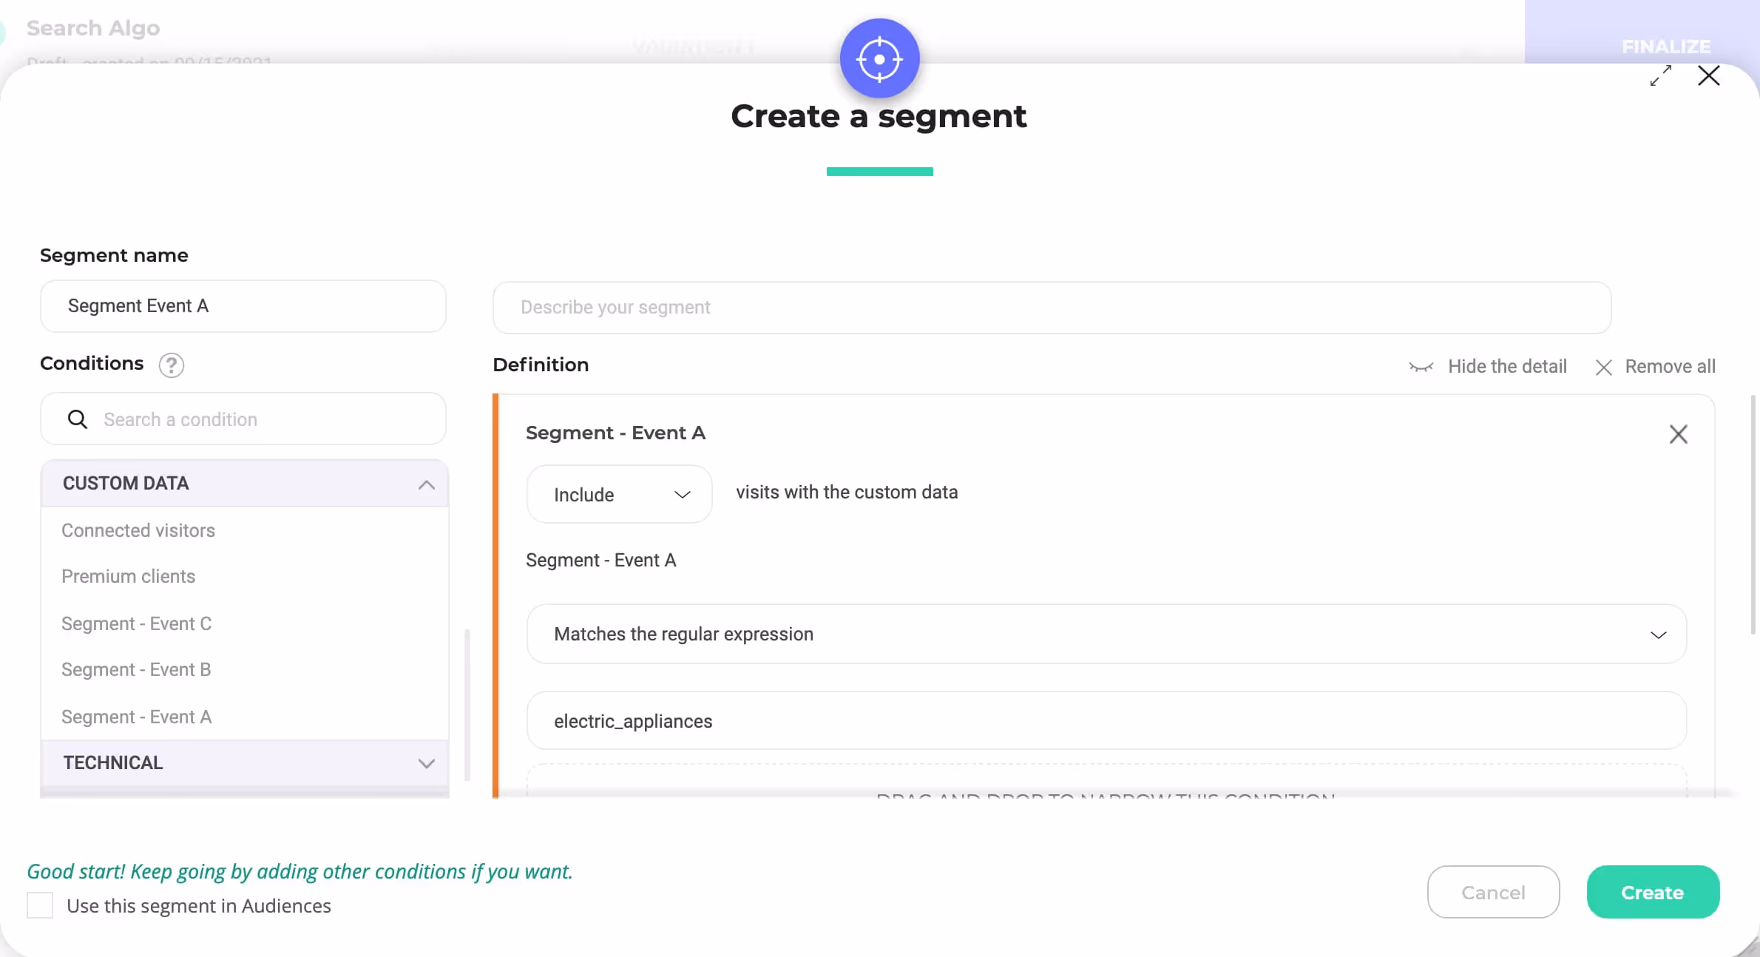Viewport: 1760px width, 957px height.
Task: Open the Include dropdown
Action: [x=619, y=494]
